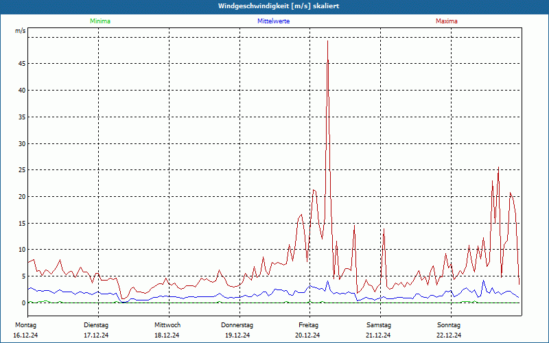
Task: Click the 45 value on the y-axis
Action: (x=21, y=64)
